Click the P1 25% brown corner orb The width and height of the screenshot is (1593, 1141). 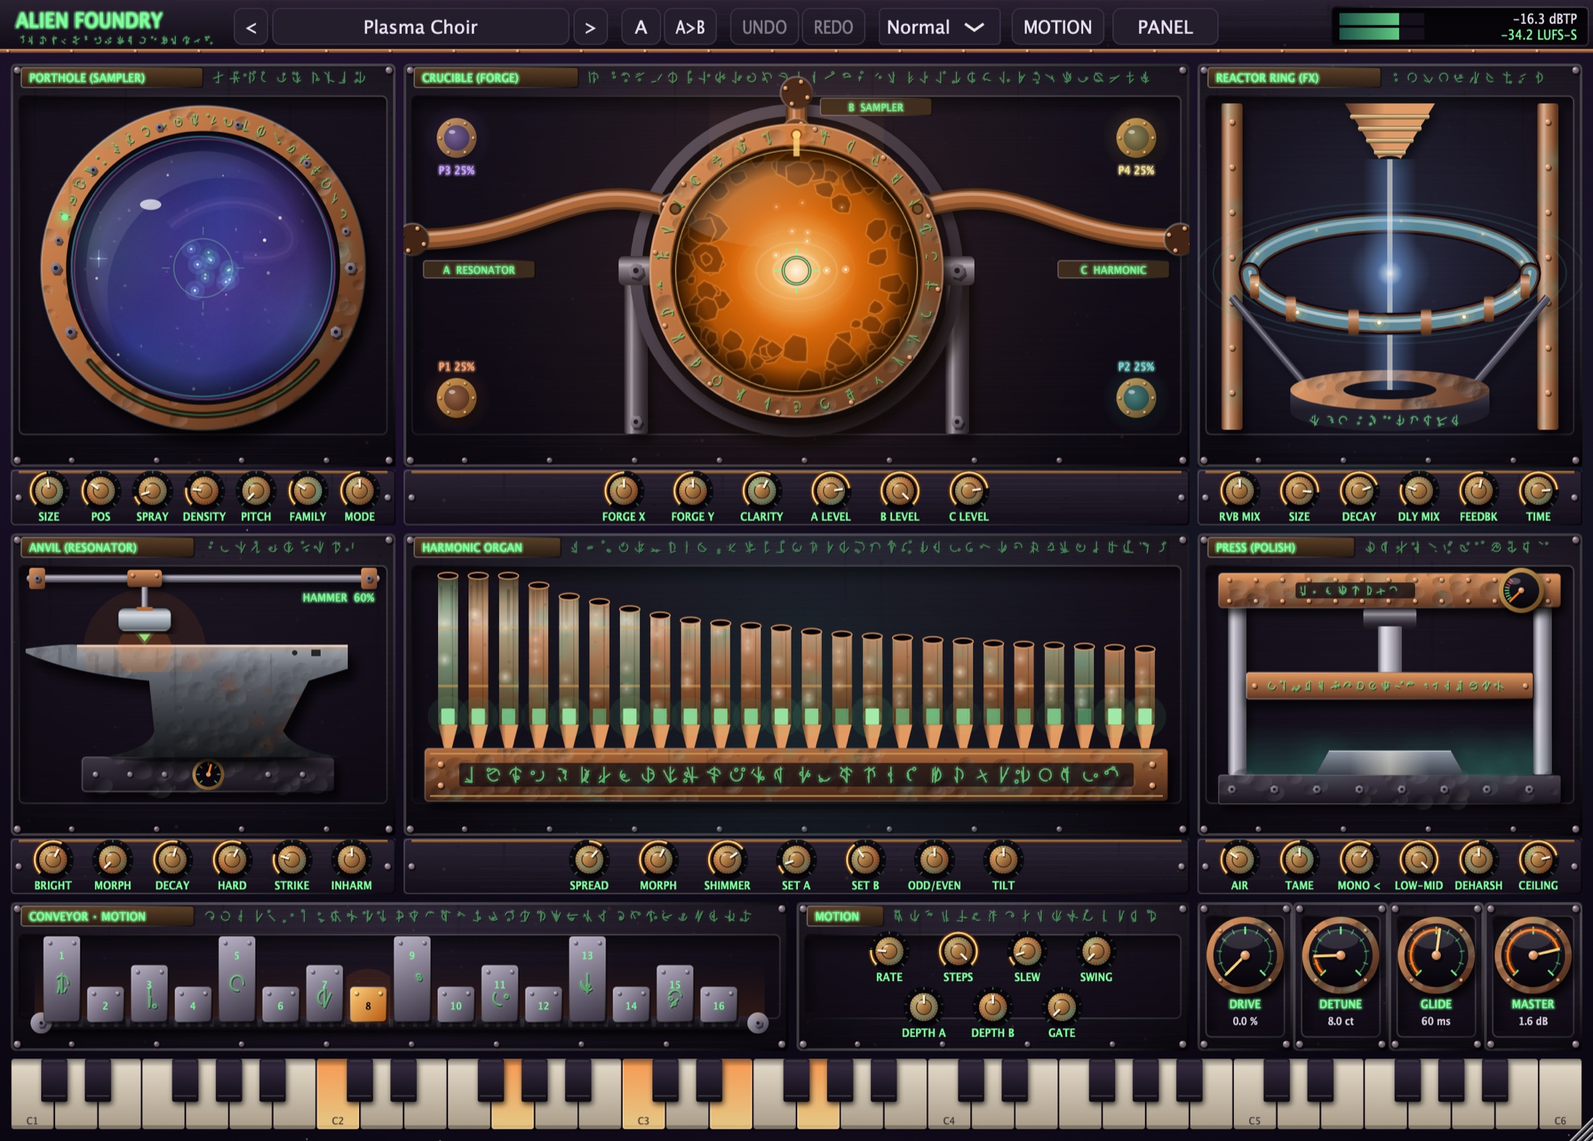point(456,398)
